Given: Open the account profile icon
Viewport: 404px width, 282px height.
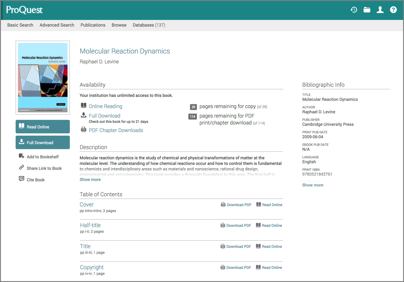Looking at the screenshot, I should [380, 10].
